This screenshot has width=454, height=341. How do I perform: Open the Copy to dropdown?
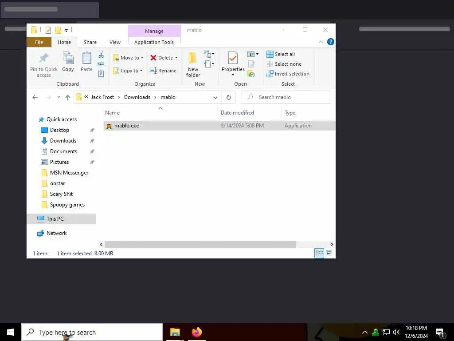point(128,71)
